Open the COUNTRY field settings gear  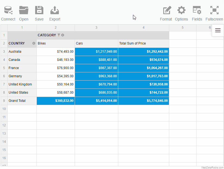(x=34, y=43)
